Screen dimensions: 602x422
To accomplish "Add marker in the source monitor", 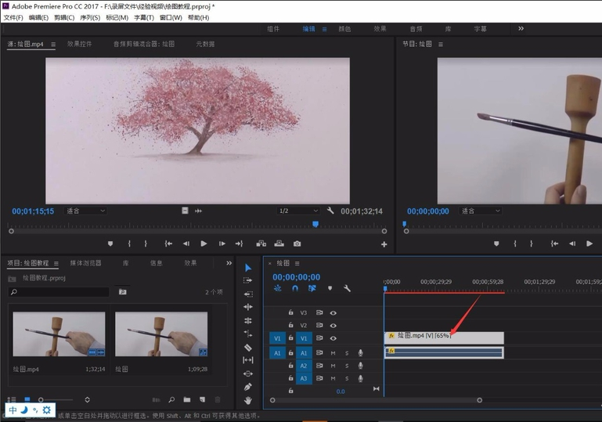I will 110,243.
